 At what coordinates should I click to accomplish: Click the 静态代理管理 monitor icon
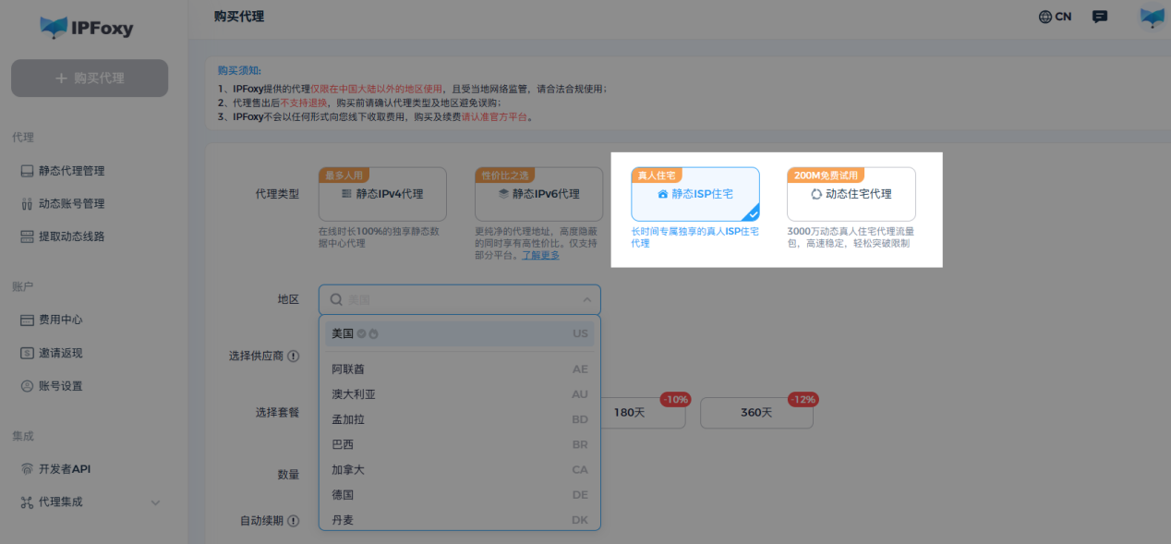point(27,171)
